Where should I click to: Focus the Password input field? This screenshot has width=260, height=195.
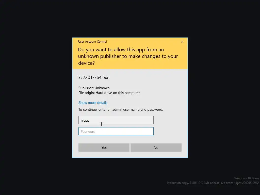[116, 131]
